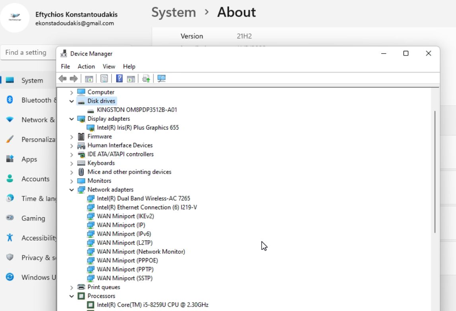Screen dimensions: 456x311
Task: Expand the Print queues category
Action: click(x=72, y=287)
